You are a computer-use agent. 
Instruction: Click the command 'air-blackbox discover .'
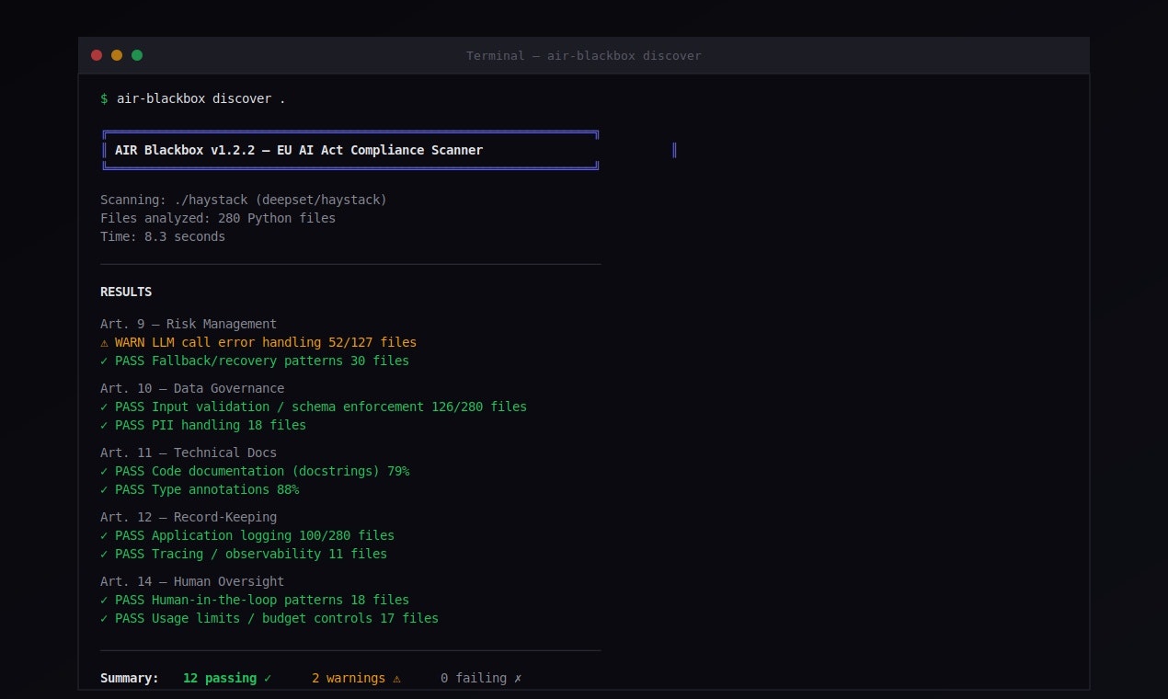(x=201, y=98)
